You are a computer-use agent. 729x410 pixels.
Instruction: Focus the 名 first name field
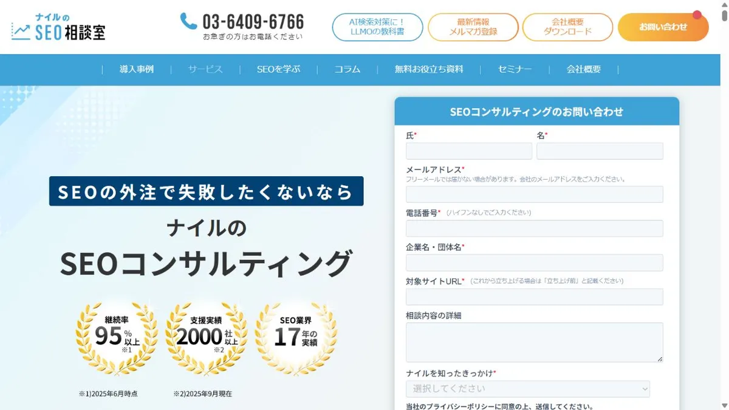tap(600, 151)
